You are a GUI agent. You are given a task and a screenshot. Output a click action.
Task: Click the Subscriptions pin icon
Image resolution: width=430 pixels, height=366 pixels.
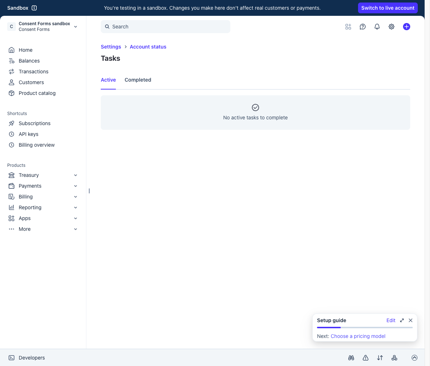12,123
